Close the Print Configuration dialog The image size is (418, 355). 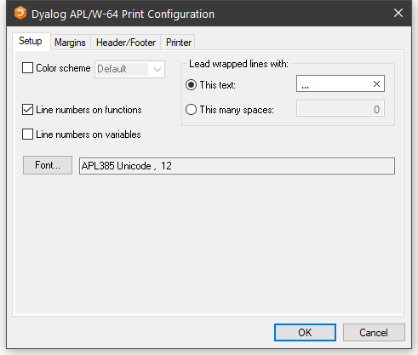(398, 13)
